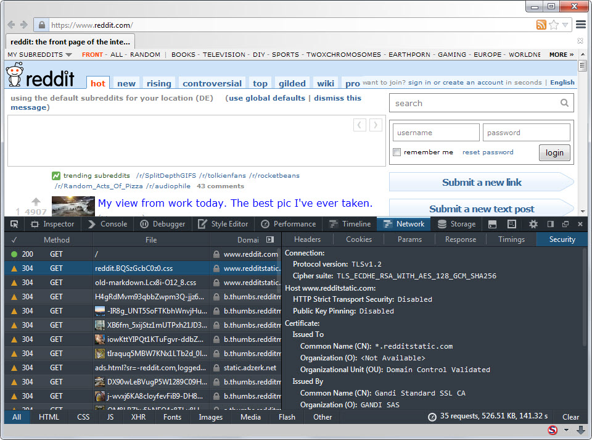Tick the remember me checkbox
The height and width of the screenshot is (440, 592).
(x=397, y=152)
